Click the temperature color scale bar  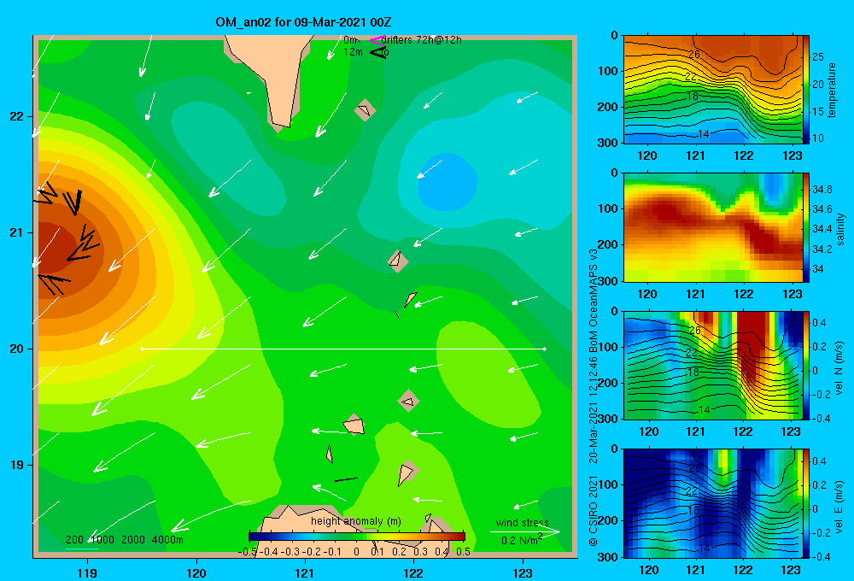806,90
